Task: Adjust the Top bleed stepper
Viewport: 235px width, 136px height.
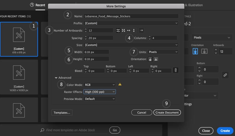Action: tap(86, 71)
